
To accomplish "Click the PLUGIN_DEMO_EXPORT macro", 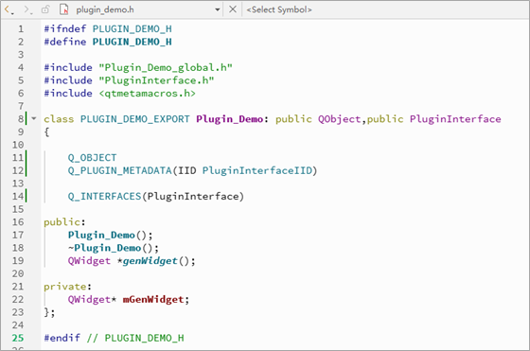I will pyautogui.click(x=134, y=119).
